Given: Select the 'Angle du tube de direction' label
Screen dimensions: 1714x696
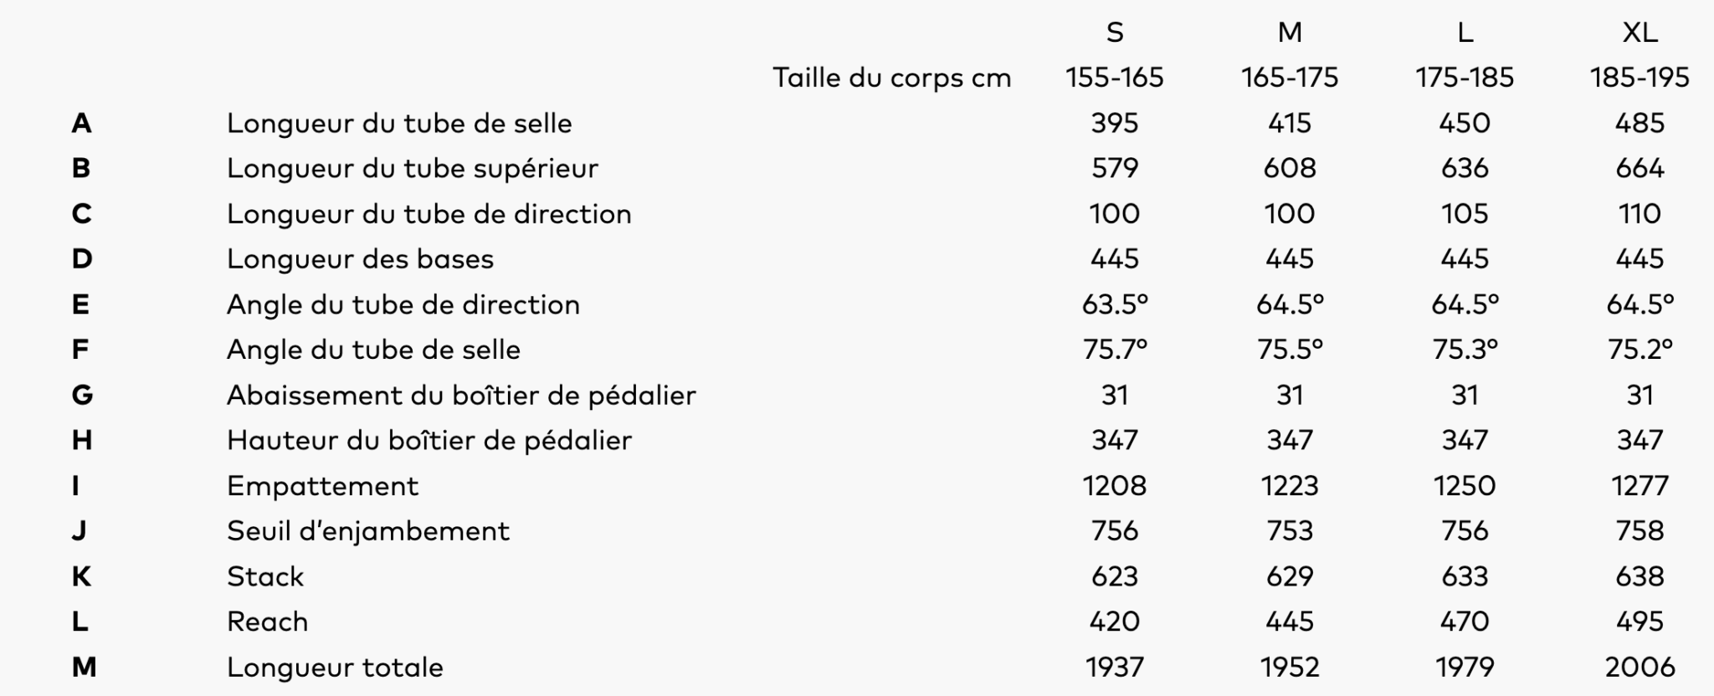Looking at the screenshot, I should click(x=403, y=304).
